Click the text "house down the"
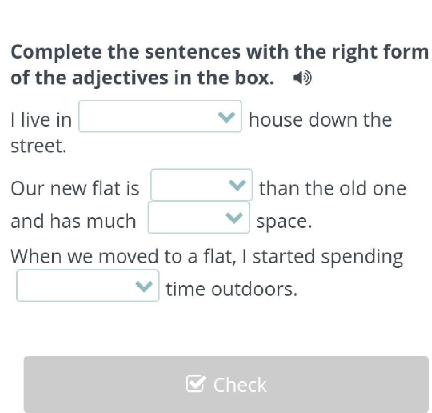 coord(320,120)
